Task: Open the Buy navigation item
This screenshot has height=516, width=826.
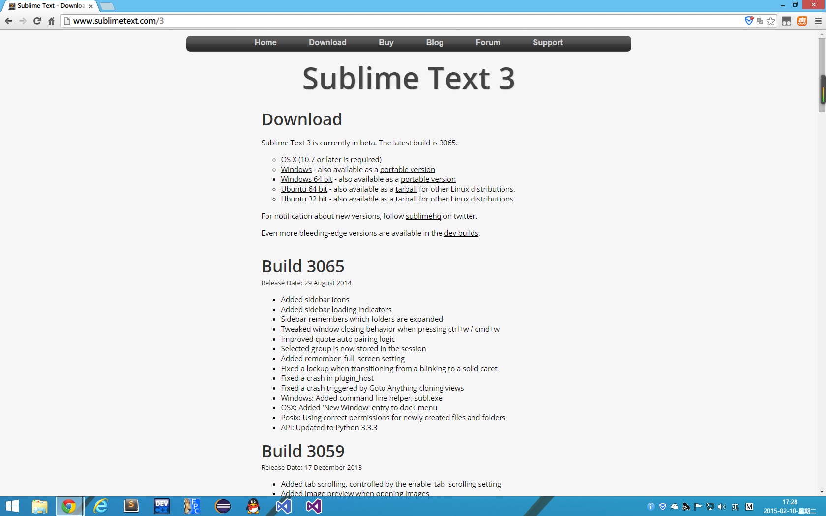Action: coord(386,43)
